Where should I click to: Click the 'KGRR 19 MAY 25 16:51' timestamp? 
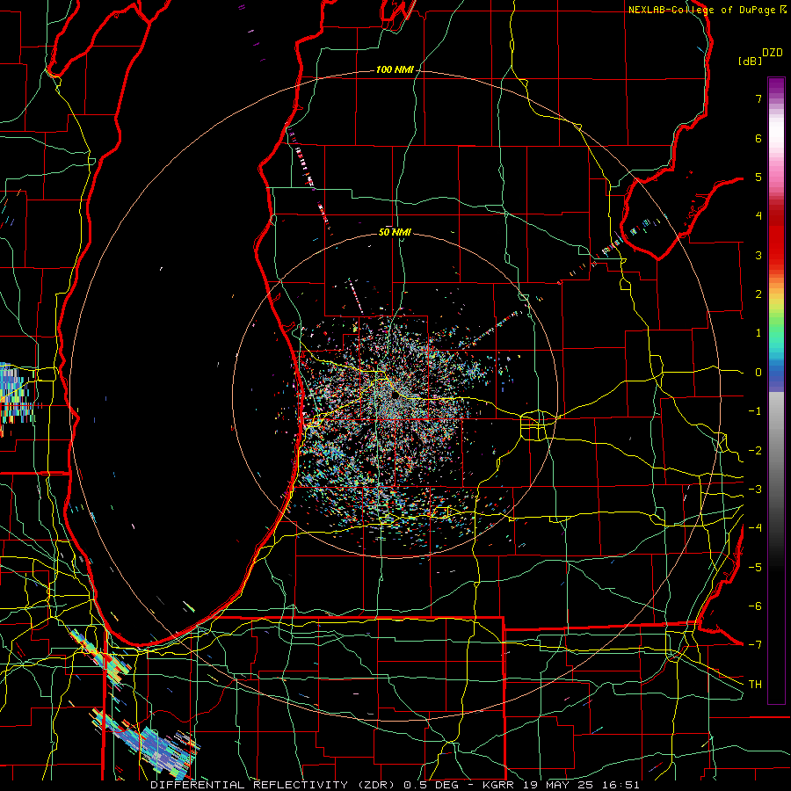click(x=561, y=785)
